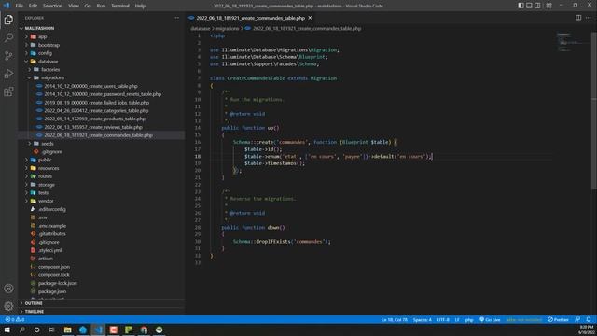Open the Accounts menu icon

pyautogui.click(x=8, y=288)
